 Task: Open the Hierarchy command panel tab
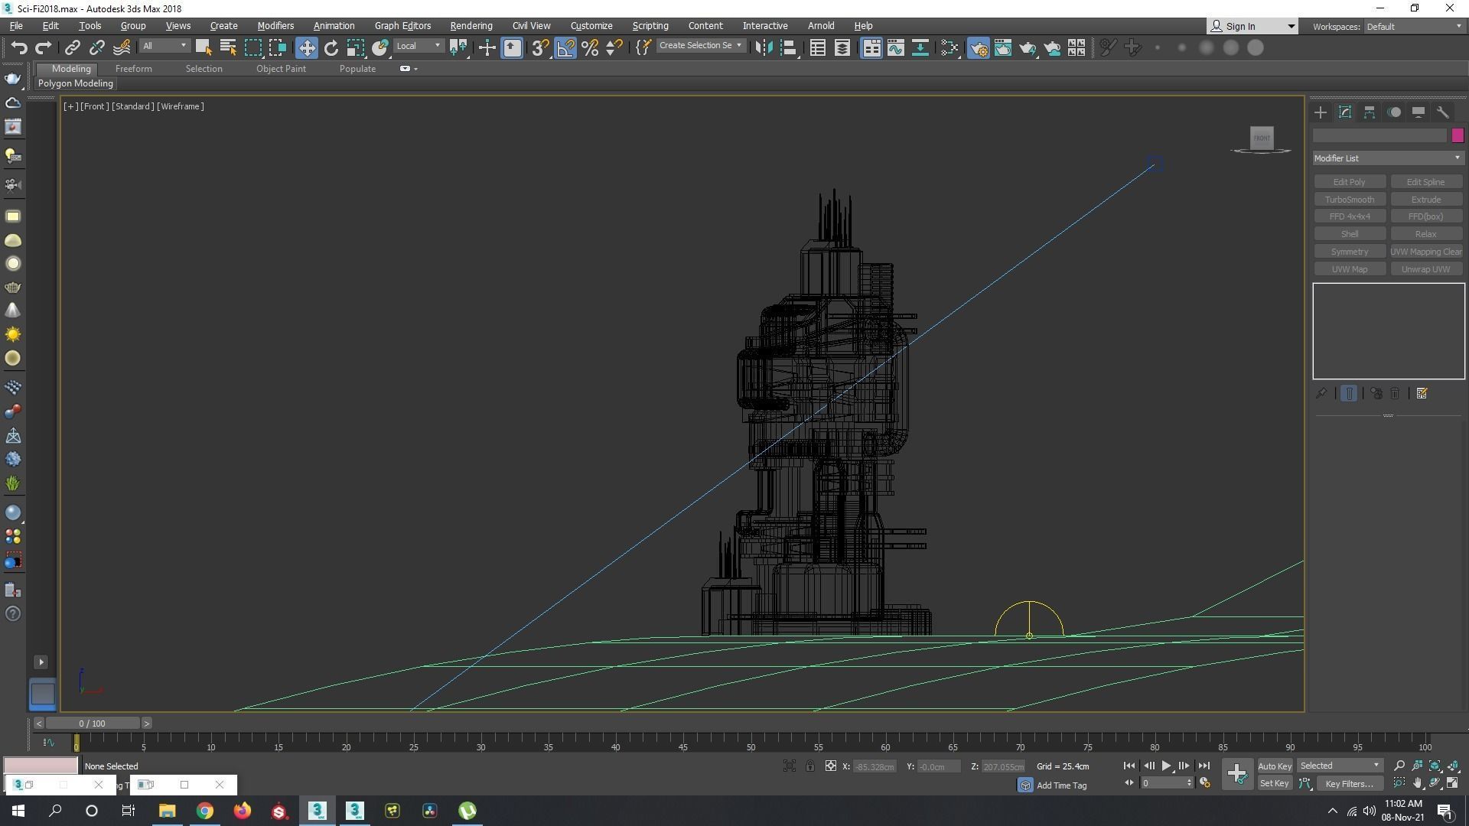tap(1370, 112)
